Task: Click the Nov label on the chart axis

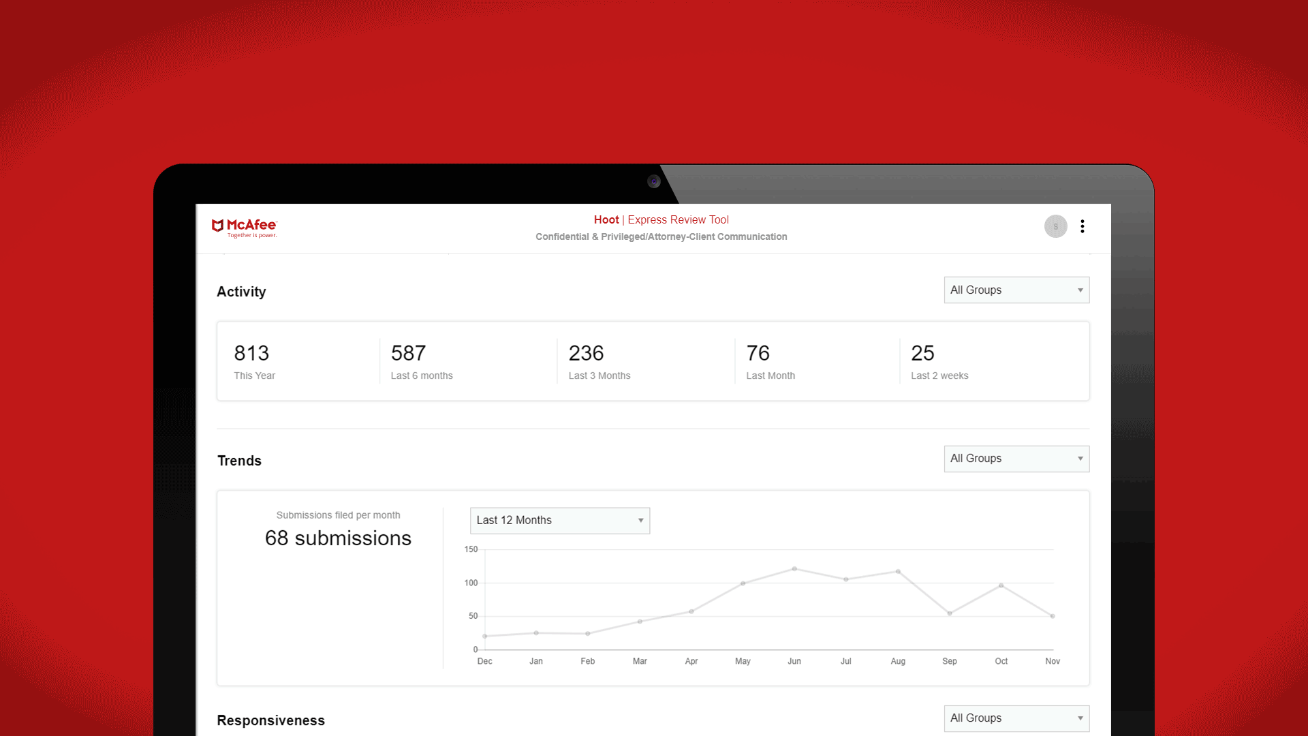Action: 1053,661
